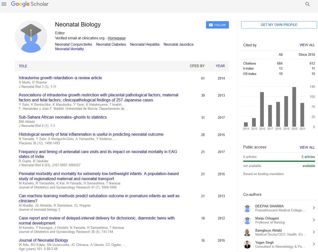Click the search magnifier icon
The image size is (318, 252).
[x=307, y=4]
